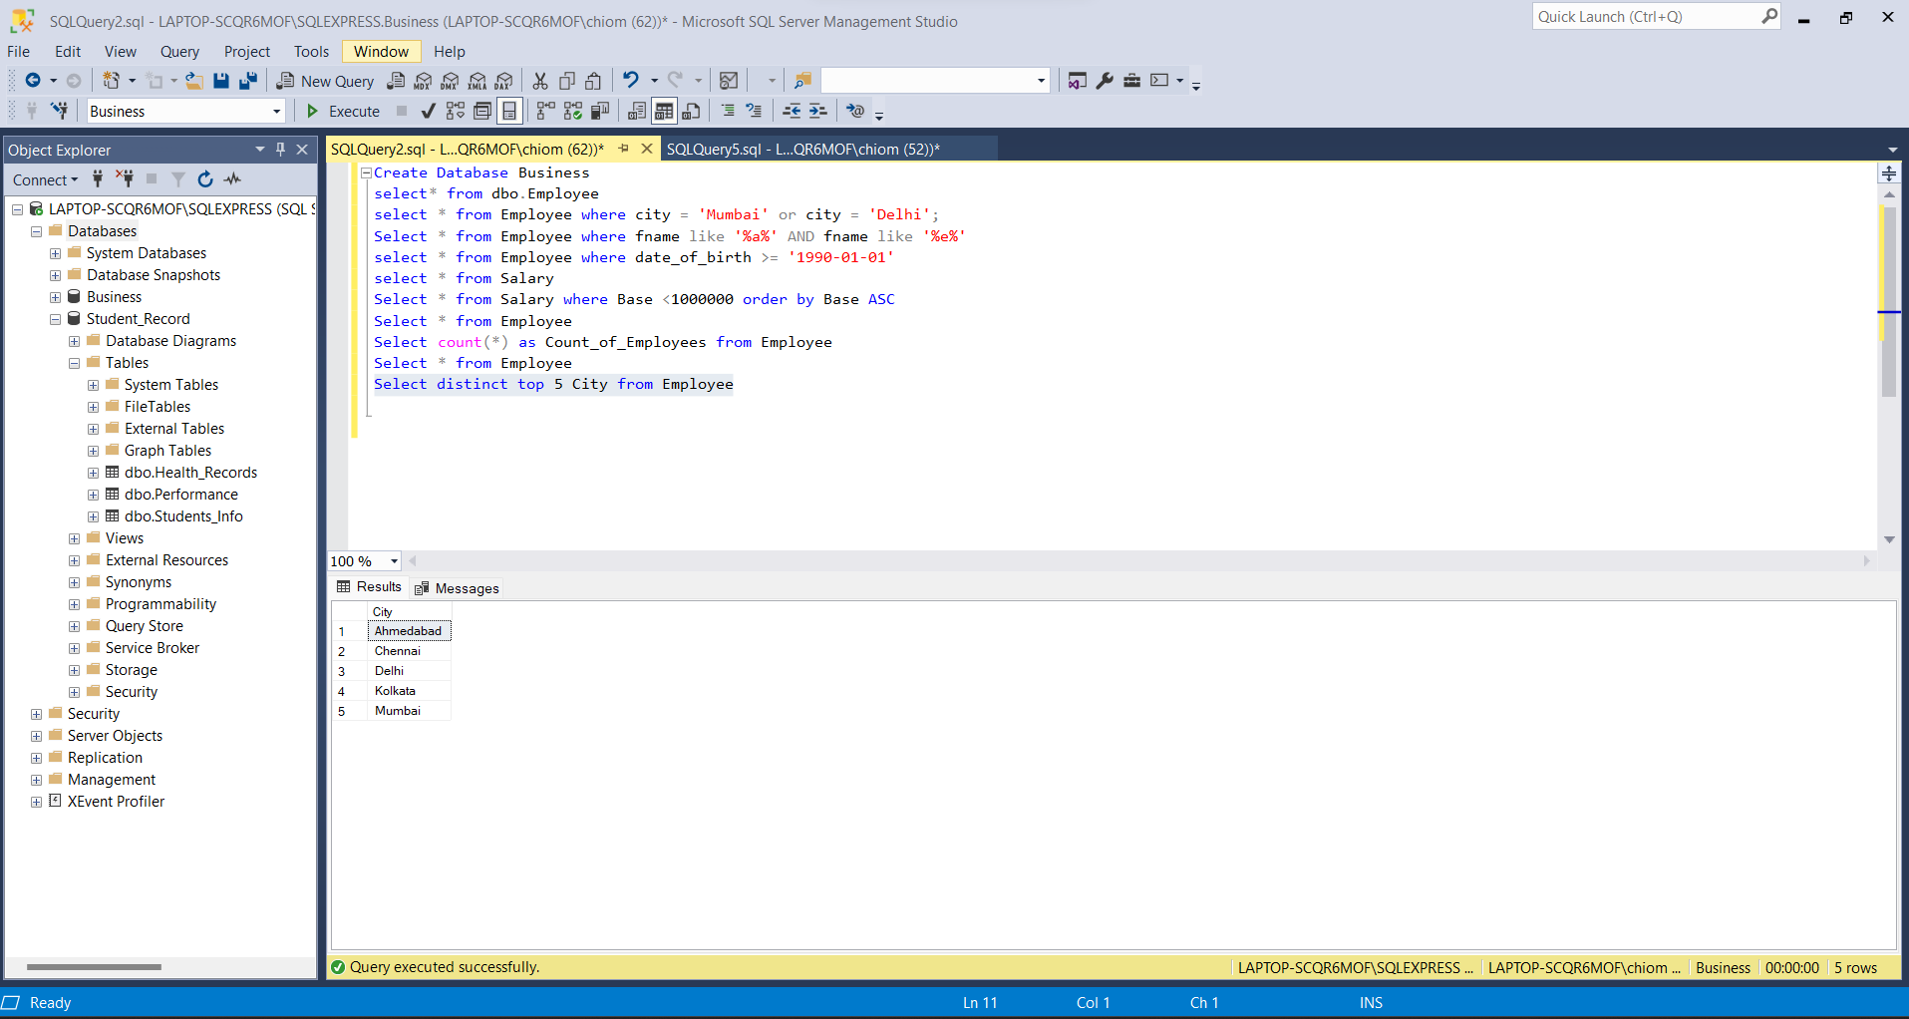Open a New Query window
Screen dimensions: 1909x1019
pyautogui.click(x=326, y=81)
